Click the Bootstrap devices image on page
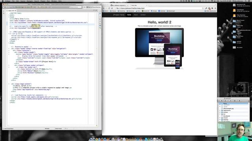252x141 pixels. 159,49
